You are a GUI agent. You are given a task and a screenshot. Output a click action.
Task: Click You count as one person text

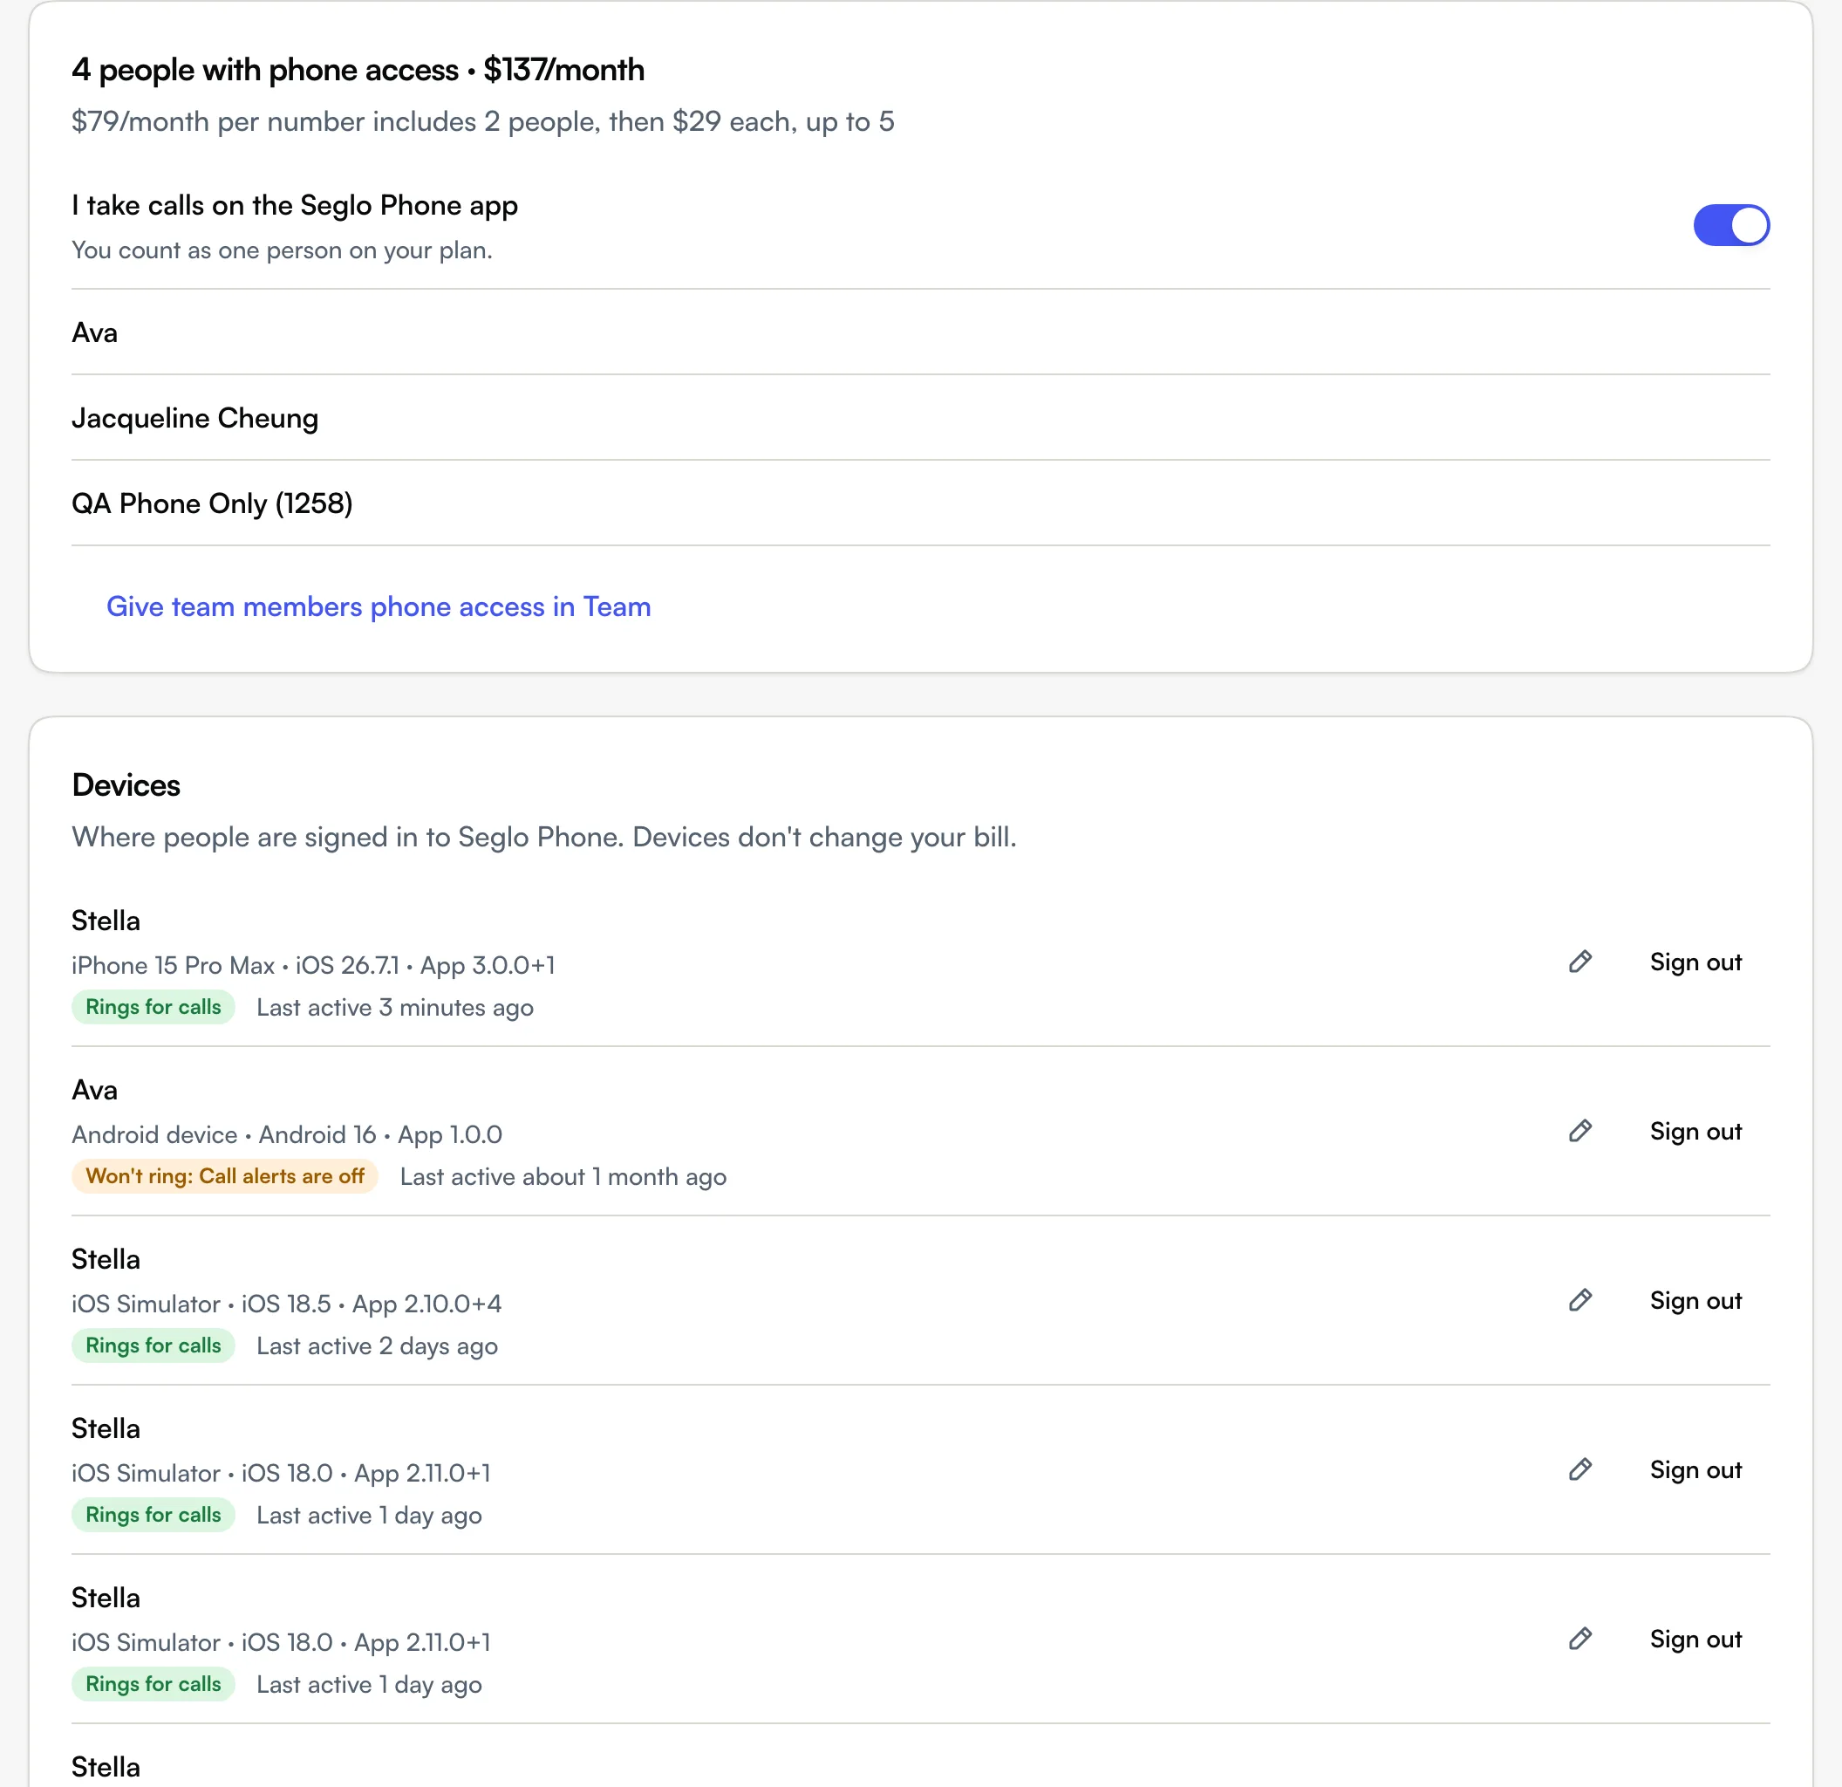[282, 250]
